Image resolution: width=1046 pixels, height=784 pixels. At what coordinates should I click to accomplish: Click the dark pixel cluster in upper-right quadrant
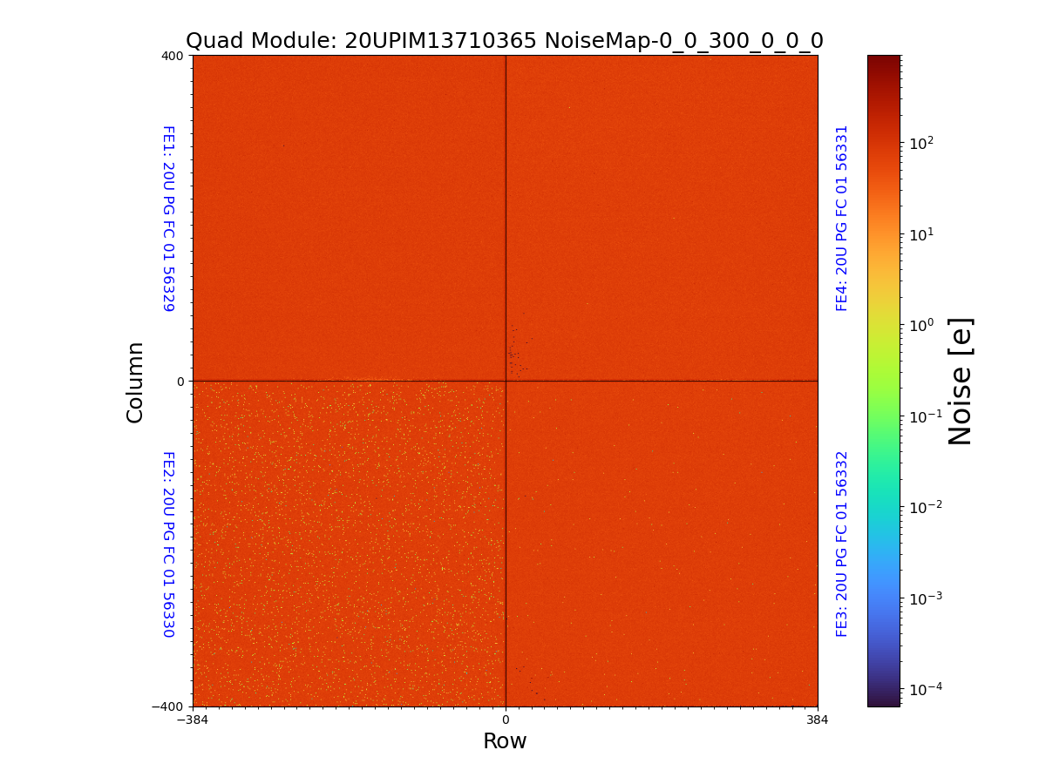pos(513,355)
